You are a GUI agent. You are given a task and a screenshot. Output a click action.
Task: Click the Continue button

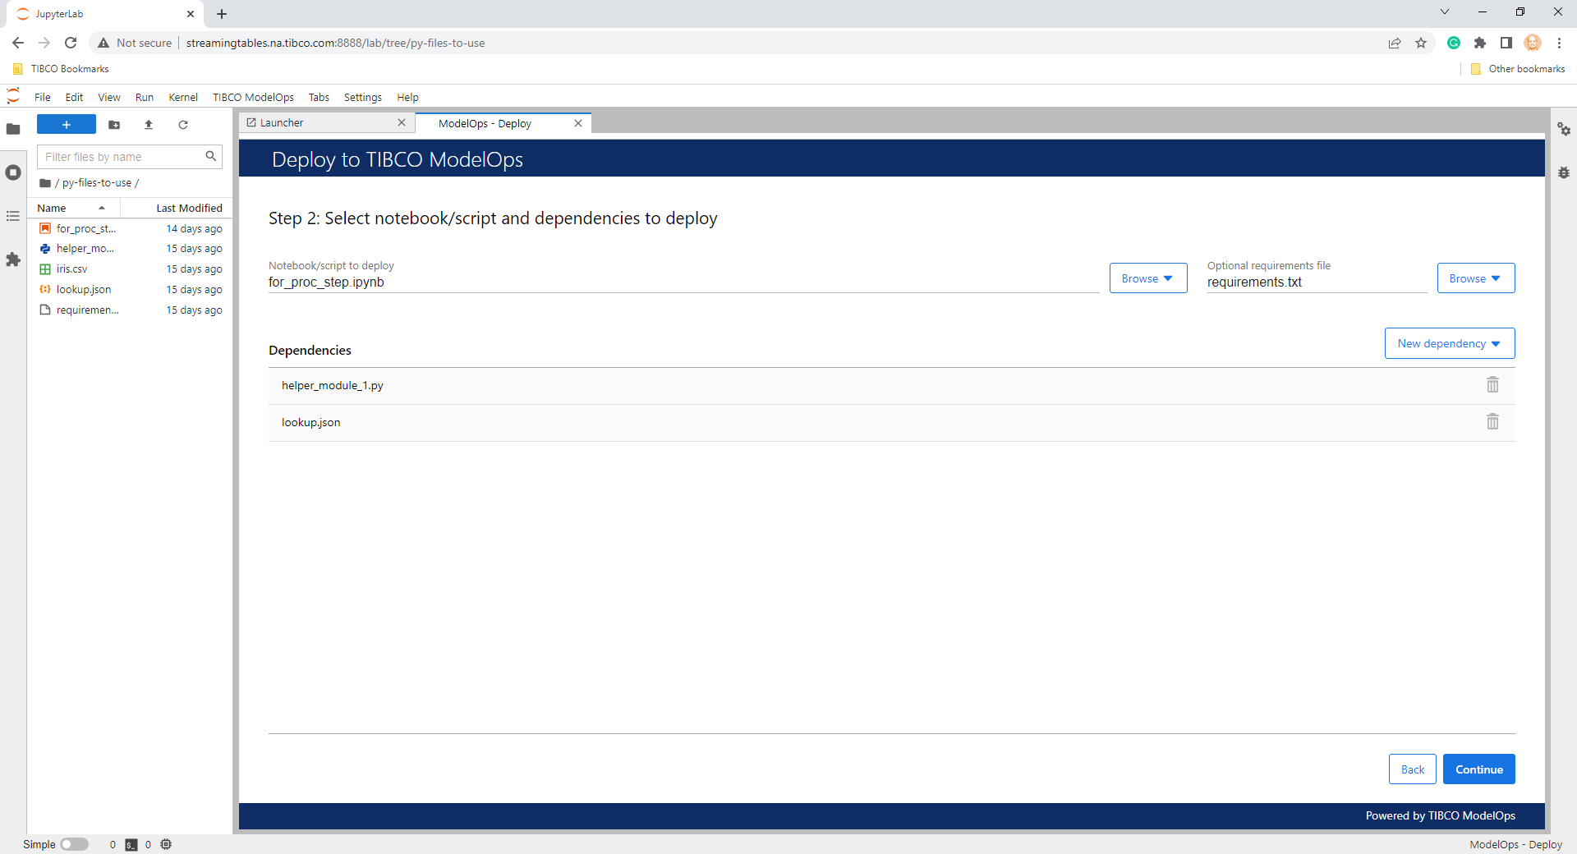(x=1479, y=769)
